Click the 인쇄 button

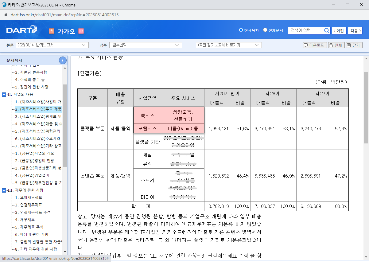pyautogui.click(x=336, y=45)
